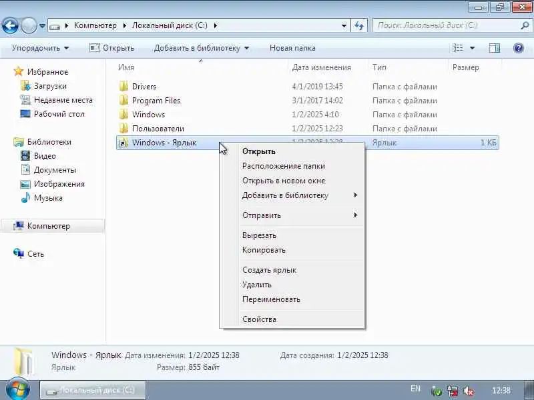Select Компьютер in the navigation pane
This screenshot has height=400, width=534.
coord(53,226)
